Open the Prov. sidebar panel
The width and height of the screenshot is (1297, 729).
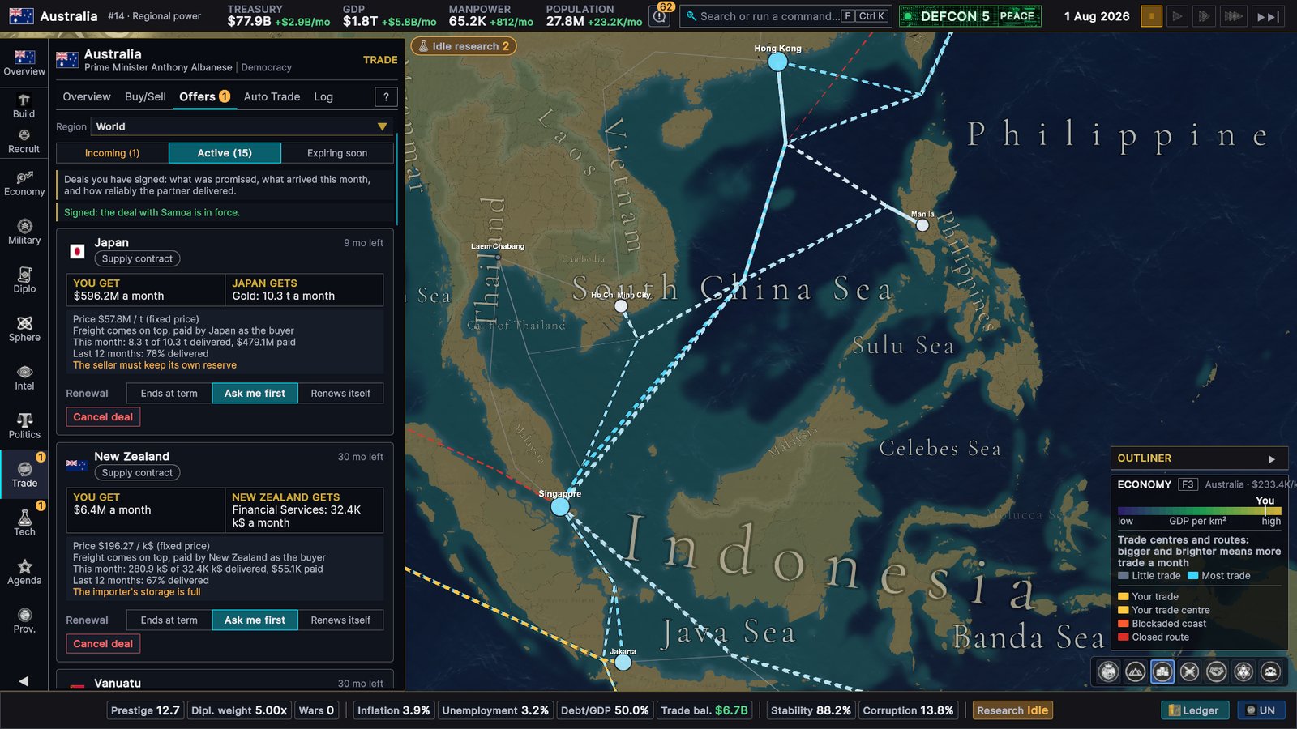pyautogui.click(x=24, y=621)
